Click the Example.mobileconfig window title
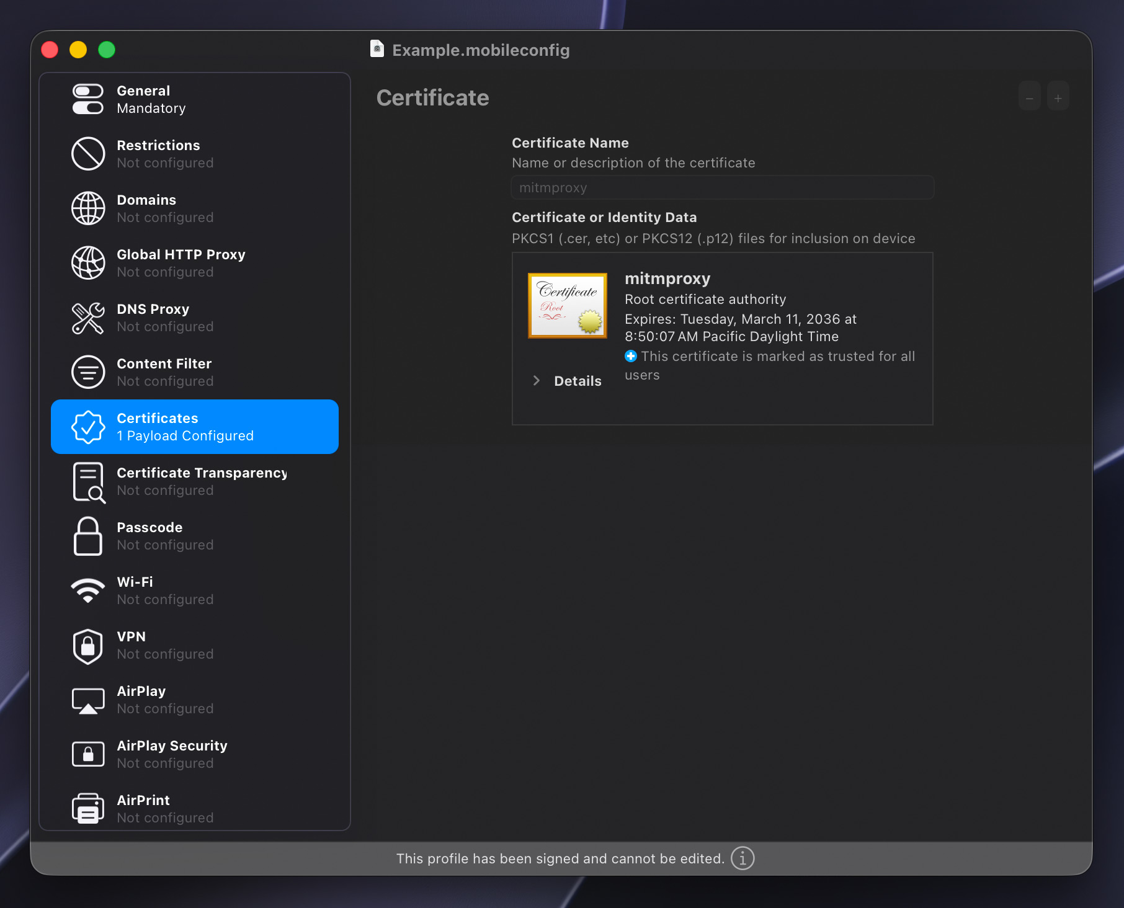The width and height of the screenshot is (1124, 908). [x=481, y=50]
